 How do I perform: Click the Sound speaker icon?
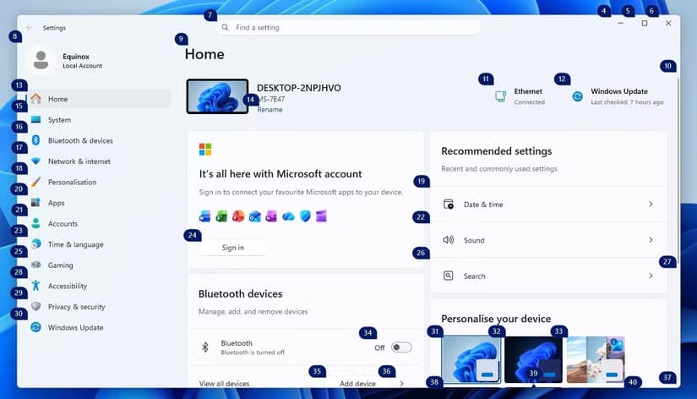tap(448, 240)
